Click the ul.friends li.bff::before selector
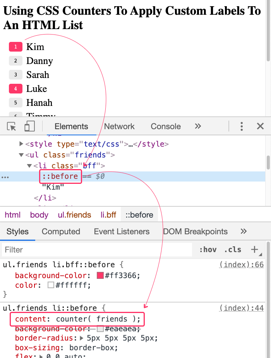 tap(59, 265)
